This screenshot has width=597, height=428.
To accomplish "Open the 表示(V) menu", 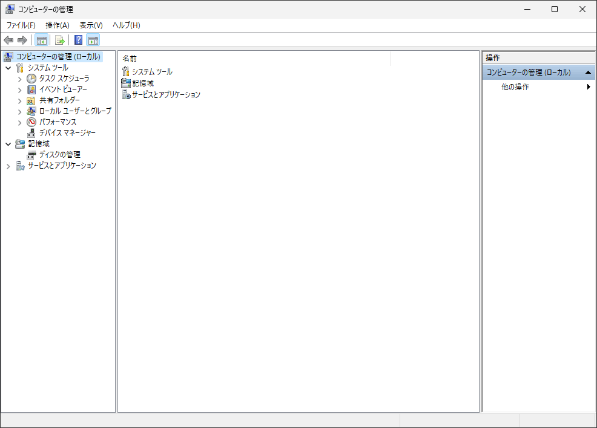I will pyautogui.click(x=91, y=25).
